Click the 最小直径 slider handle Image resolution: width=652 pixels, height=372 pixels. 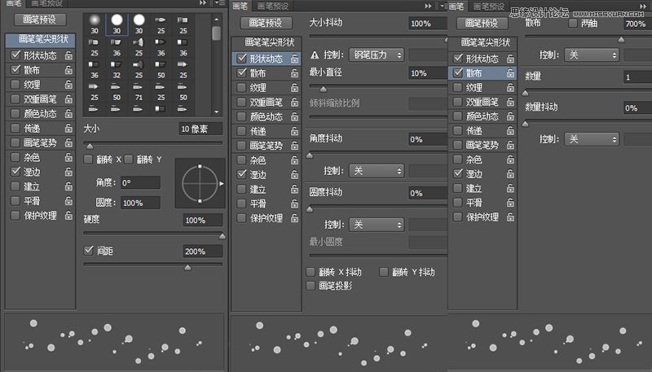pos(323,89)
